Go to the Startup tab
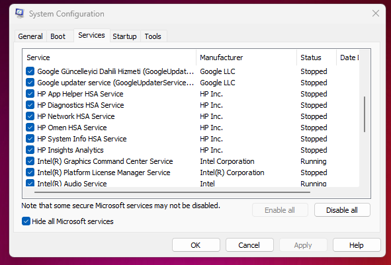 click(124, 36)
